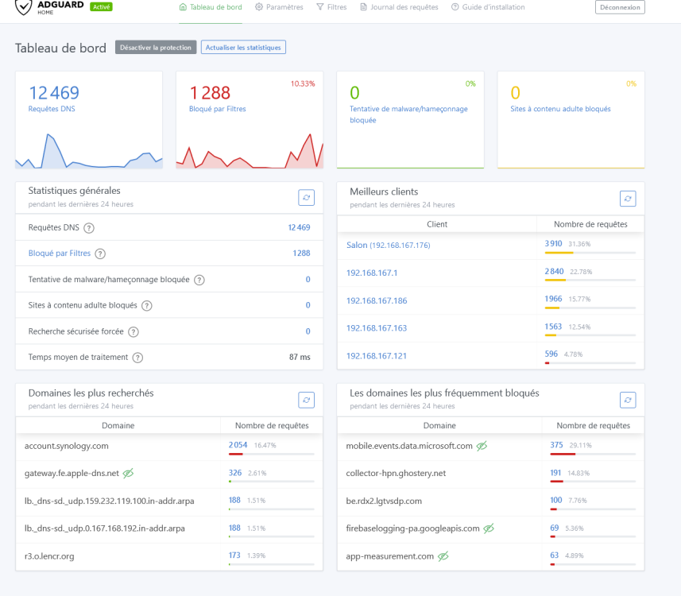Screen dimensions: 681x596
Task: Go to Journal des requêtes
Action: coord(399,7)
